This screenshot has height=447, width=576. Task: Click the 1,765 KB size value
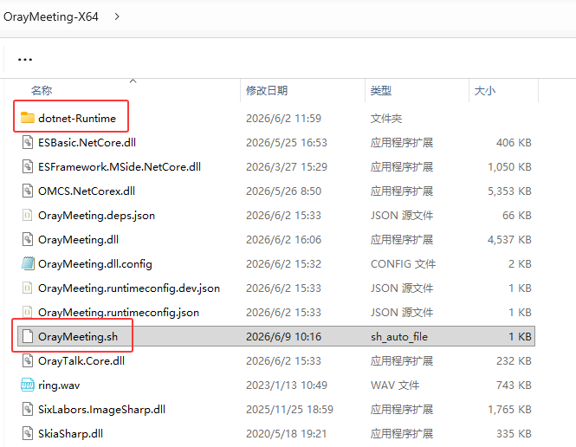[x=509, y=409]
